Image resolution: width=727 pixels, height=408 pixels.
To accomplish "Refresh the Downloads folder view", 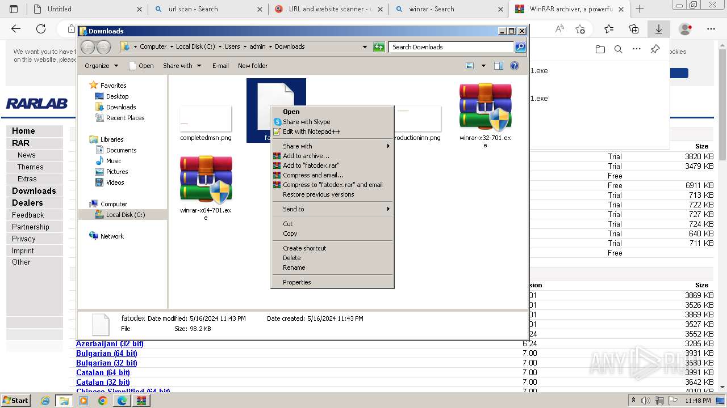I will point(379,47).
